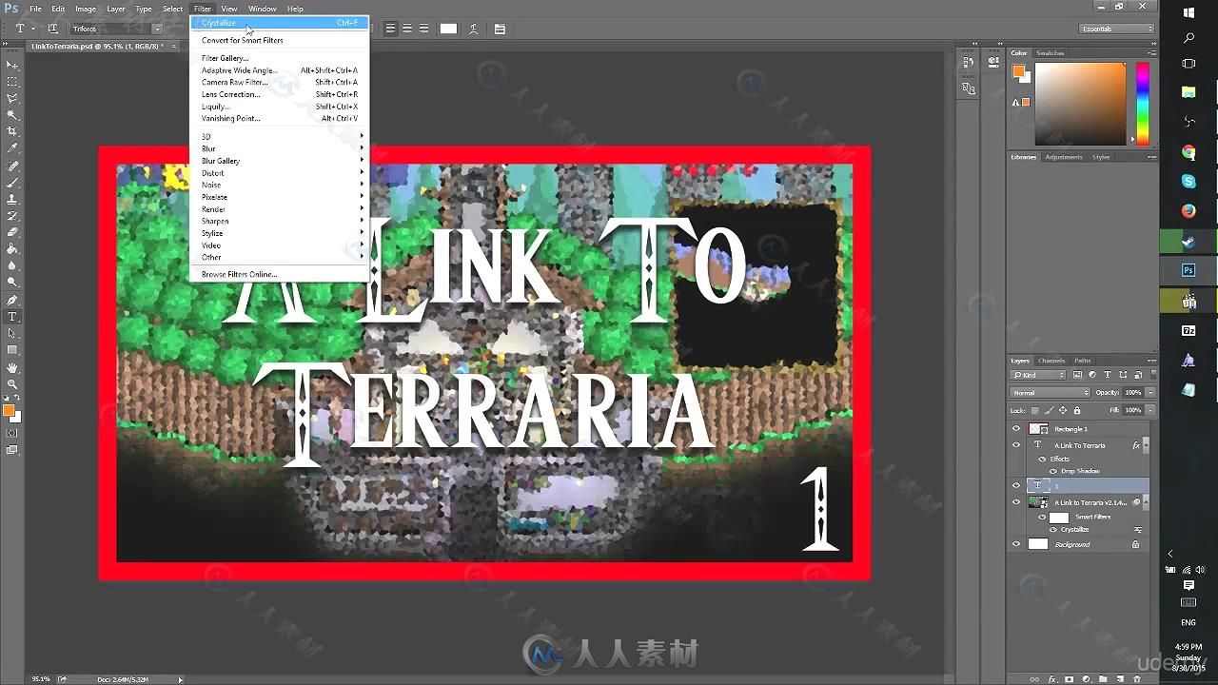Image resolution: width=1218 pixels, height=685 pixels.
Task: Select the Hand tool
Action: click(12, 368)
